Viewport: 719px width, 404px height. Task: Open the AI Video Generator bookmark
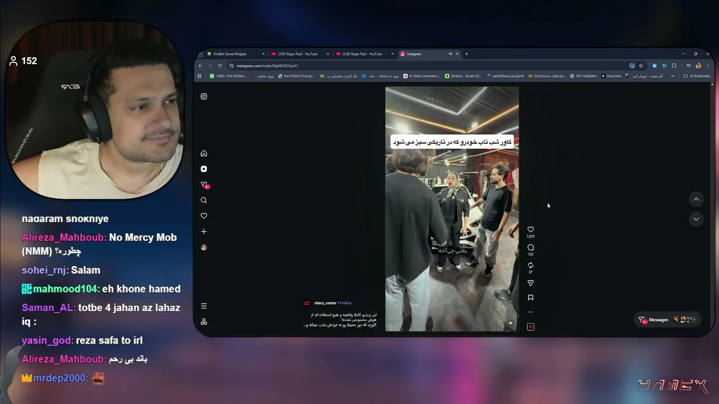(x=421, y=76)
